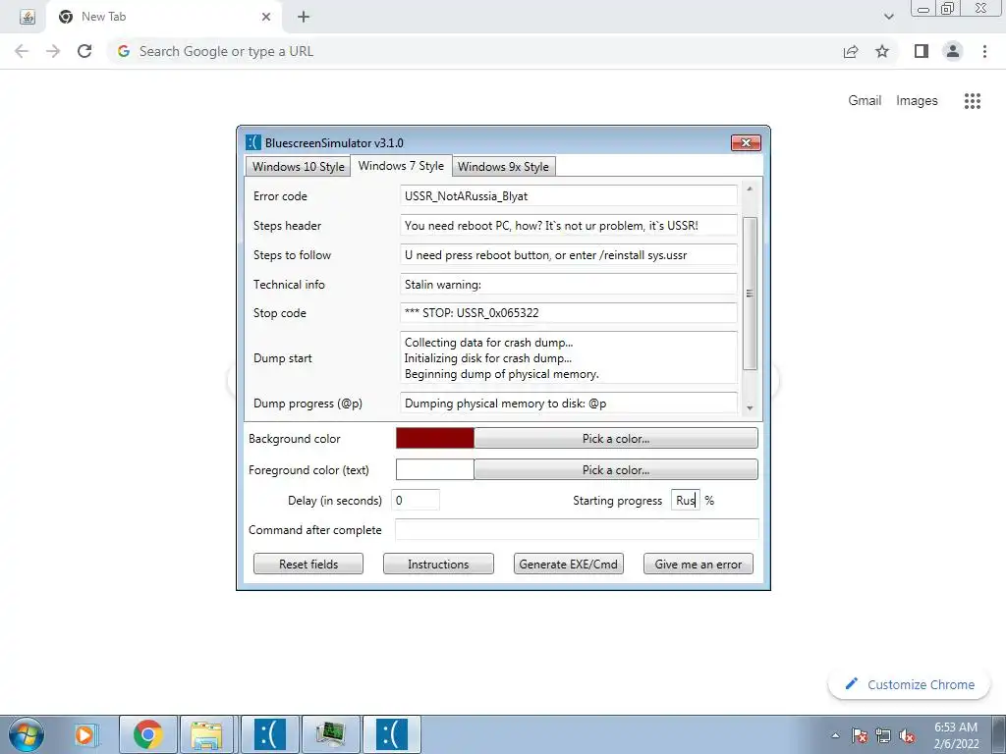Viewport: 1006px width, 754px height.
Task: Open the tab search chevron
Action: 888,17
